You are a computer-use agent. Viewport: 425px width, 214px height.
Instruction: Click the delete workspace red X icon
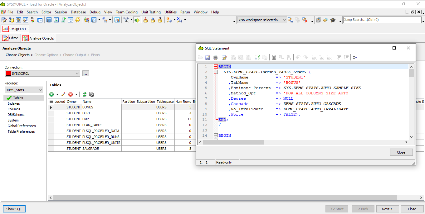(305, 20)
